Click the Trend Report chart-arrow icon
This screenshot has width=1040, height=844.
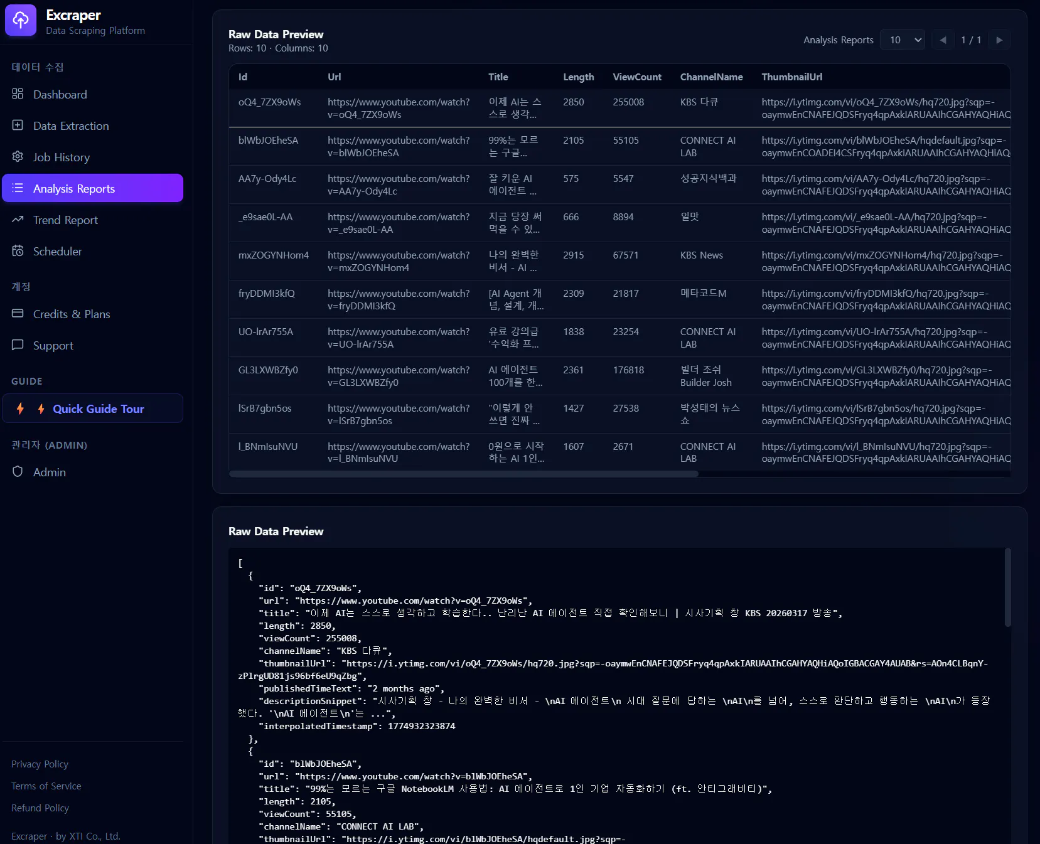point(18,220)
